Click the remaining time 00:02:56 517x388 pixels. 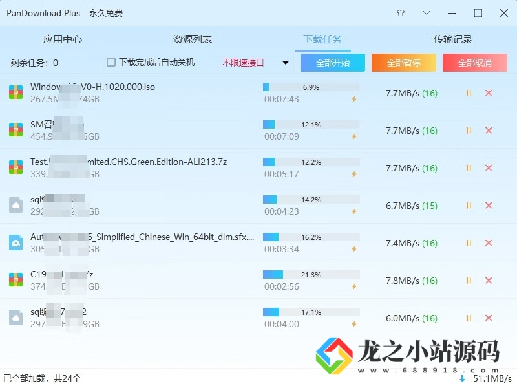[x=282, y=286]
